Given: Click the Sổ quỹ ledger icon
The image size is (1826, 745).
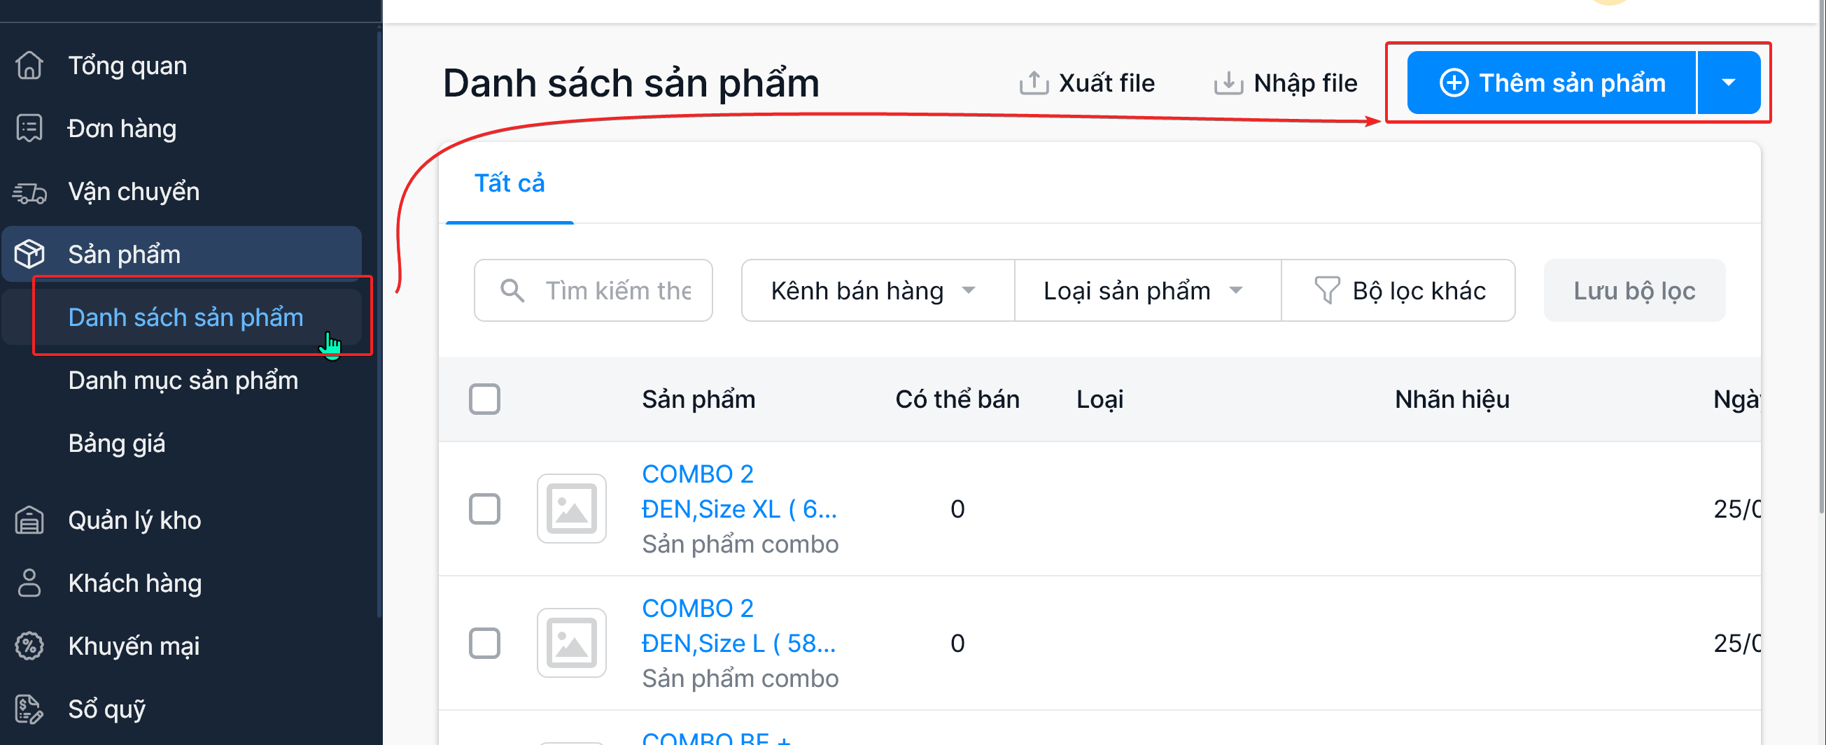Looking at the screenshot, I should click(29, 709).
